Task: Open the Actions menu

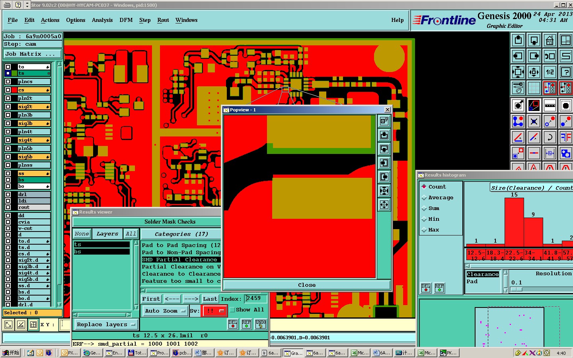Action: [50, 20]
